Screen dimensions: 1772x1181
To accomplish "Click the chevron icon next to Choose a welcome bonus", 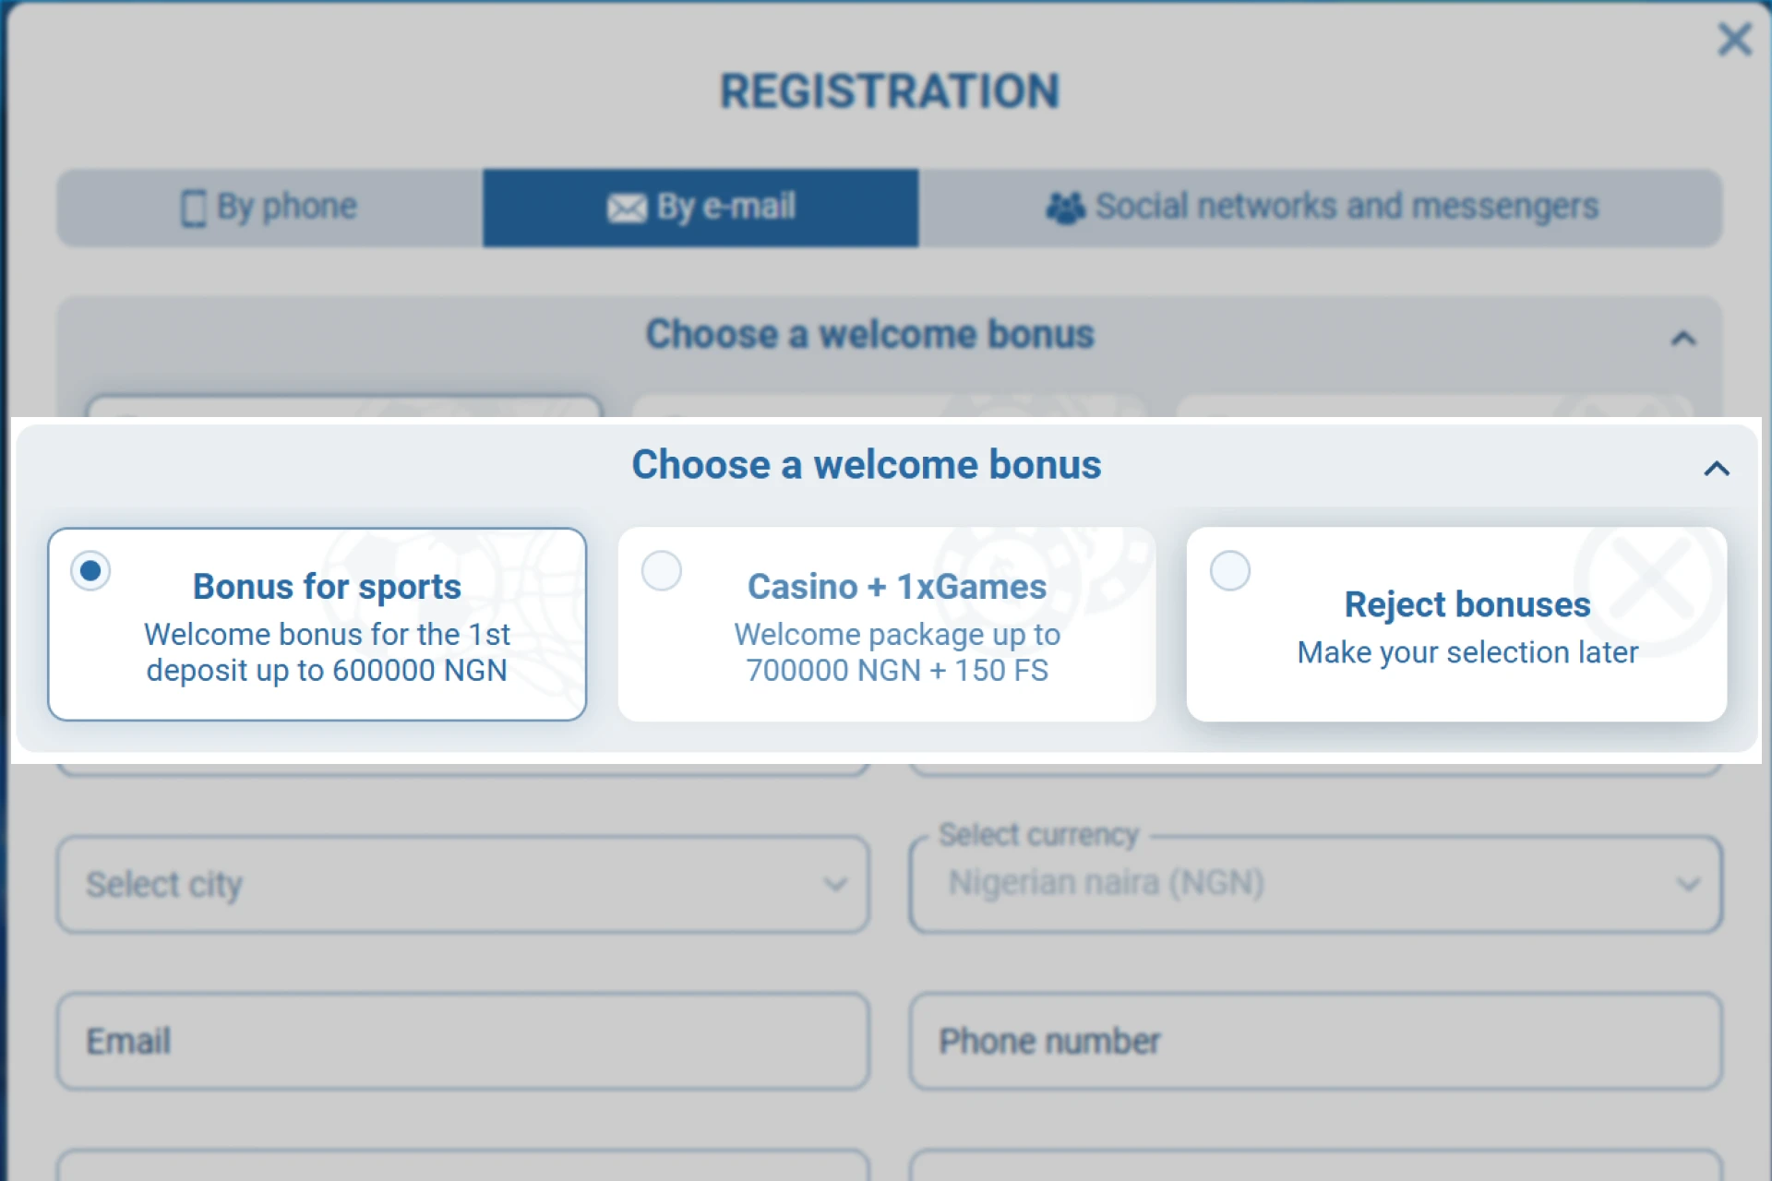I will 1716,469.
